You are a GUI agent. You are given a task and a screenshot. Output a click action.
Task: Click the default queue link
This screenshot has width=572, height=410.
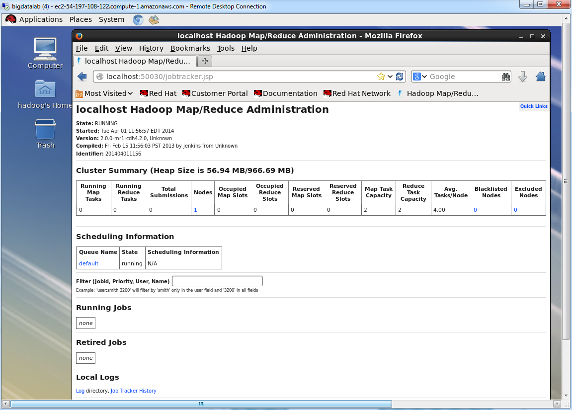coord(88,263)
